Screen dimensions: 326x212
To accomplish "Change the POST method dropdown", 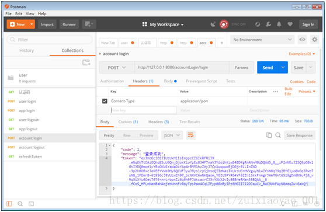I will [117, 68].
